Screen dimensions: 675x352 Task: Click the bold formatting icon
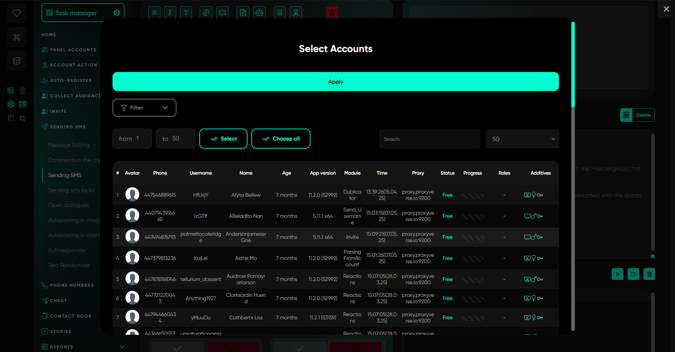(154, 13)
